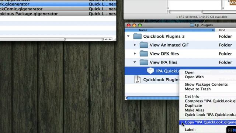Image resolution: width=236 pixels, height=133 pixels.
Task: Select Show Package Contents menu item
Action: tap(206, 84)
